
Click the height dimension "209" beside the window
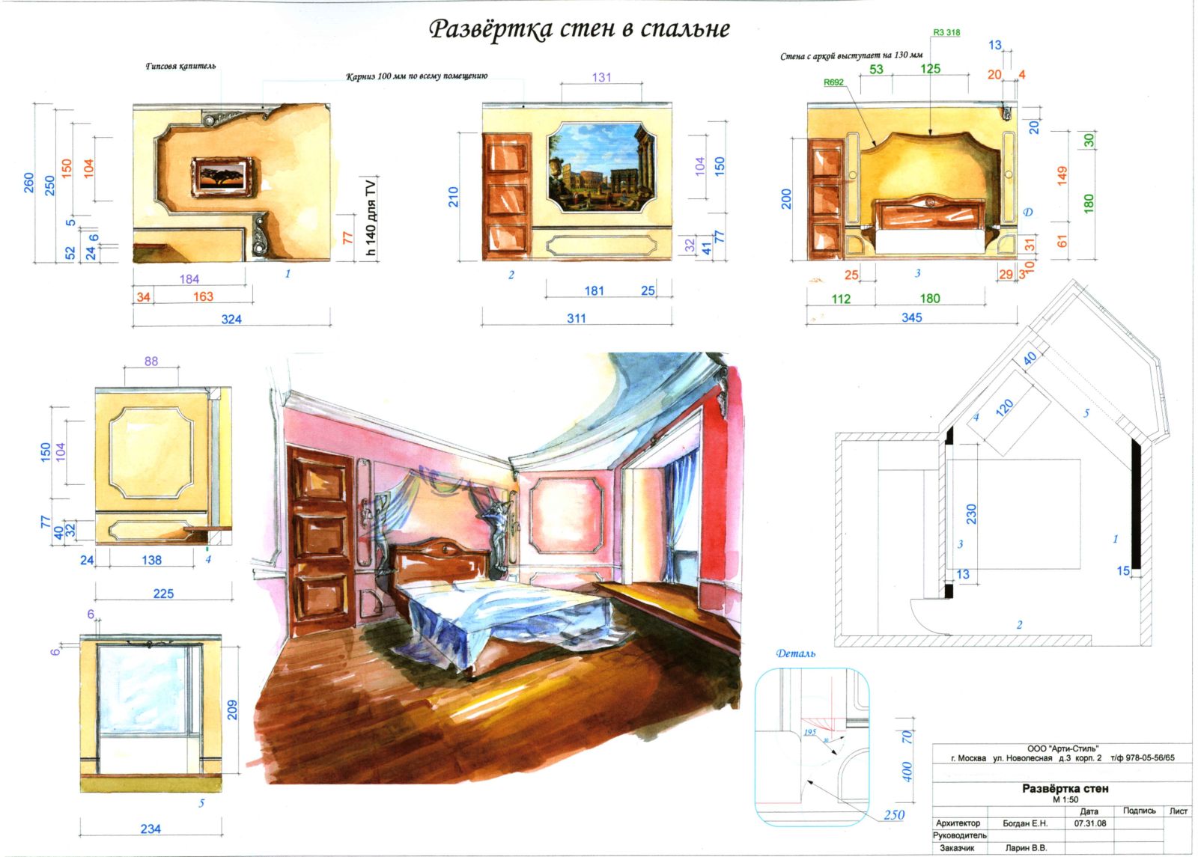click(x=231, y=710)
